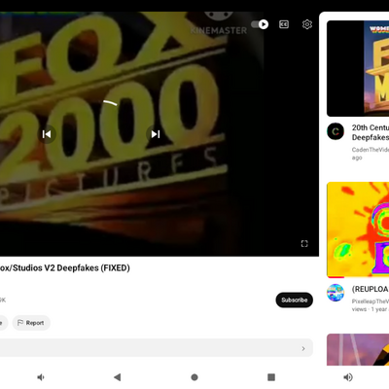Expand the collapsed description bar chevron
This screenshot has height=389, width=389.
(x=303, y=348)
